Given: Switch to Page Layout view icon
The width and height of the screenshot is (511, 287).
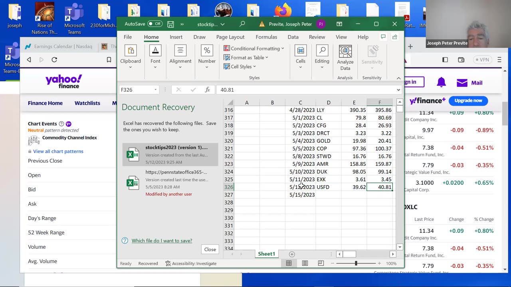Looking at the screenshot, I should (305, 263).
